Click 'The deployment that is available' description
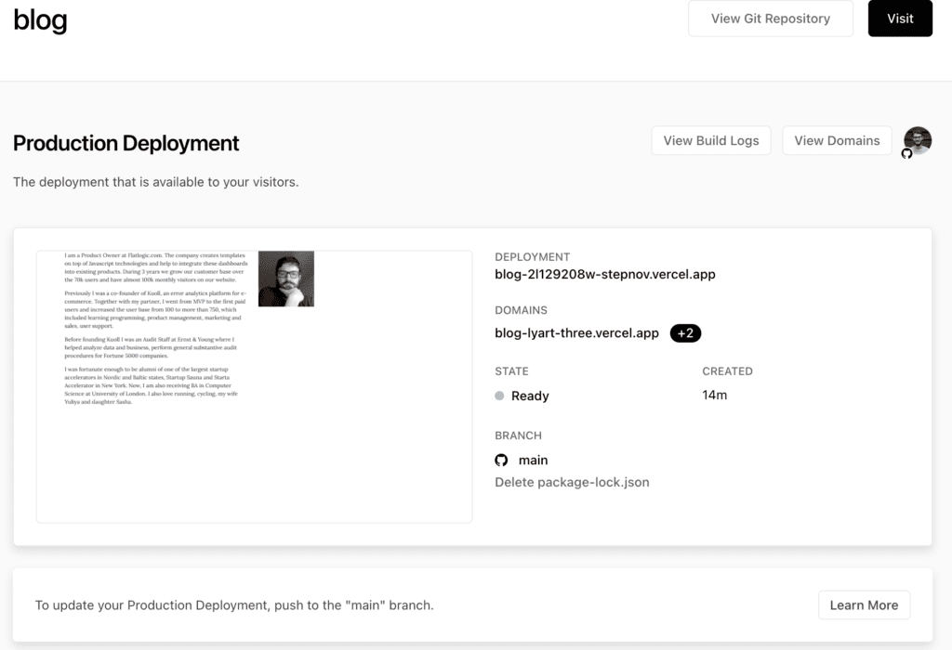 coord(156,182)
